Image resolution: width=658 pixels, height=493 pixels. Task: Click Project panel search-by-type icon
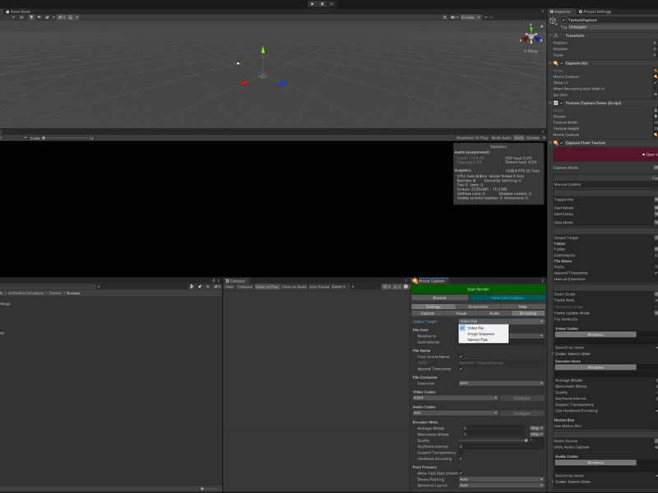192,287
